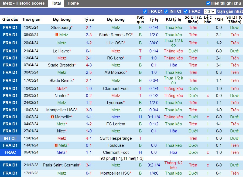Open Le Havre team link
The image size is (243, 177).
(x=61, y=51)
